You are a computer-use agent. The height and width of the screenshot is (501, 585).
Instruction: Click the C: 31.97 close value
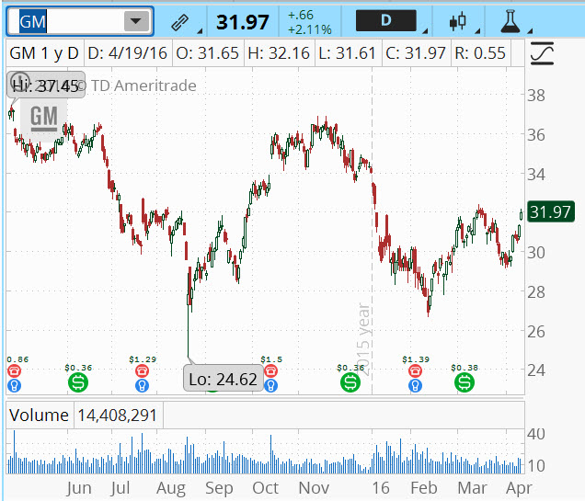[416, 53]
